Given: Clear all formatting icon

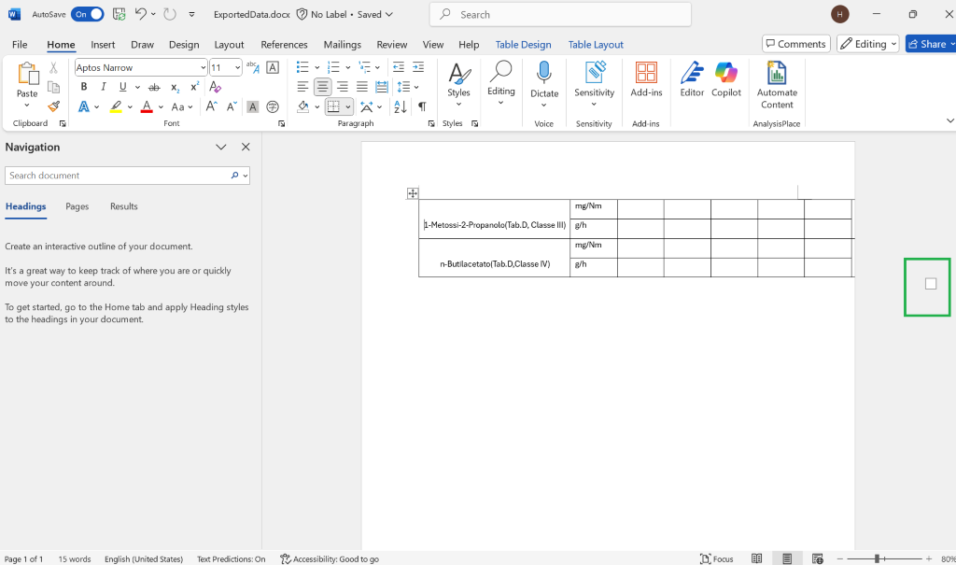Looking at the screenshot, I should [215, 87].
